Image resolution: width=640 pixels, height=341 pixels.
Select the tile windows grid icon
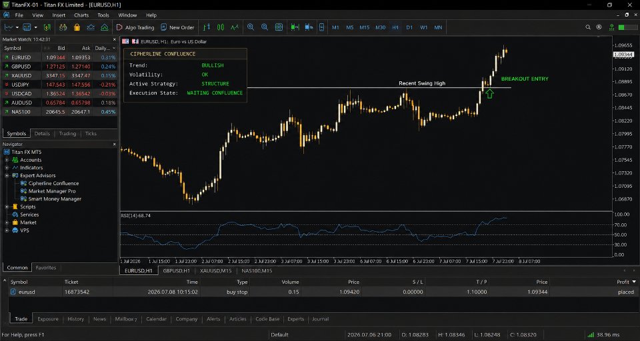click(x=279, y=27)
